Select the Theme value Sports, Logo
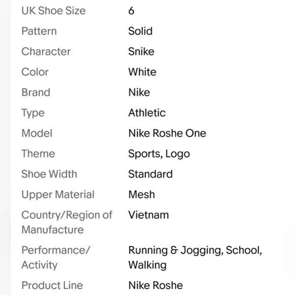The image size is (295, 295). point(159,154)
